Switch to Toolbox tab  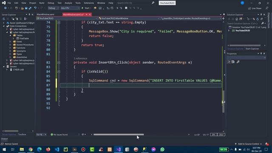click(22, 134)
